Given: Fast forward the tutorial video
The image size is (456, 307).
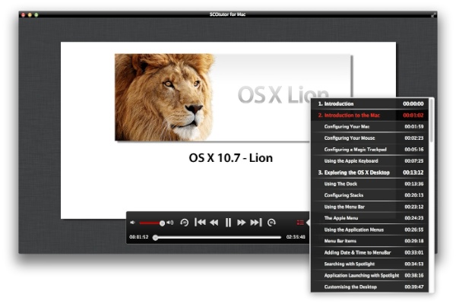Looking at the screenshot, I should pyautogui.click(x=242, y=223).
